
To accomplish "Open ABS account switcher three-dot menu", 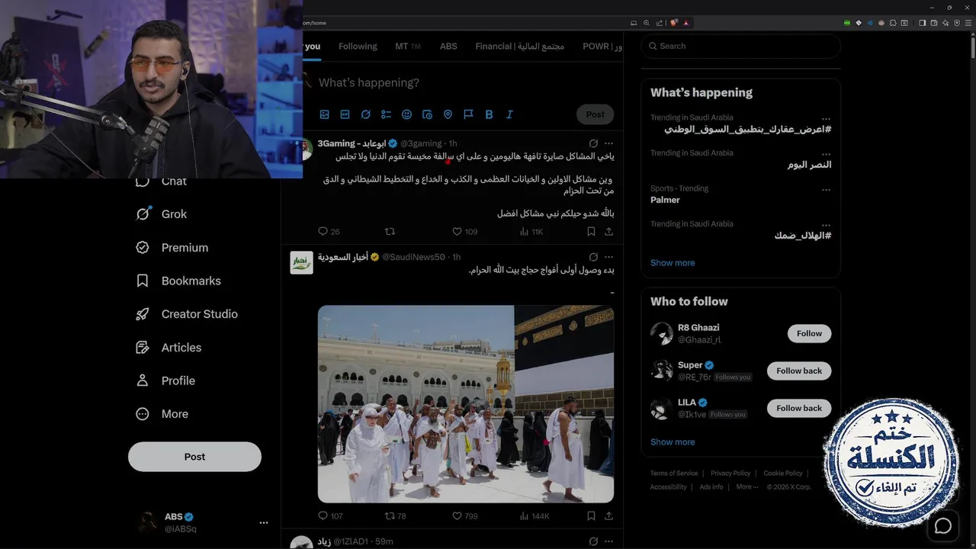I will tap(264, 523).
